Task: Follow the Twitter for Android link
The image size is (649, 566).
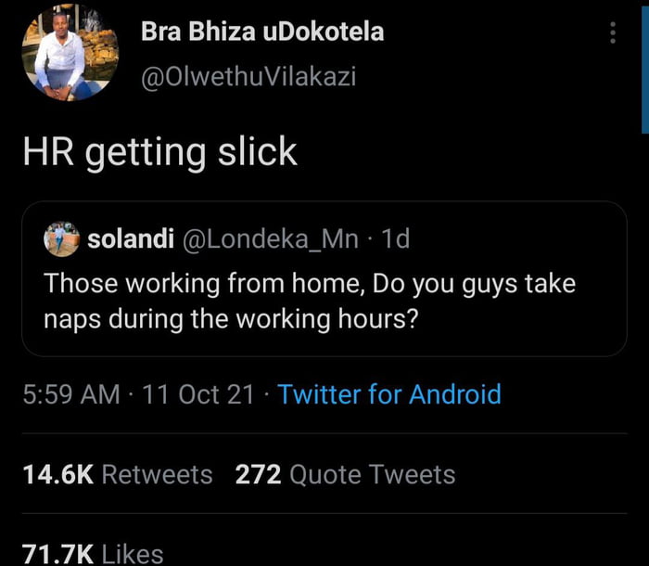Action: click(x=389, y=394)
